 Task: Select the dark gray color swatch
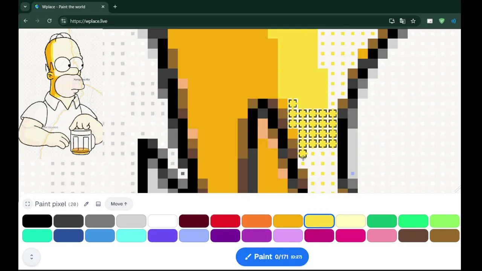[69, 221]
